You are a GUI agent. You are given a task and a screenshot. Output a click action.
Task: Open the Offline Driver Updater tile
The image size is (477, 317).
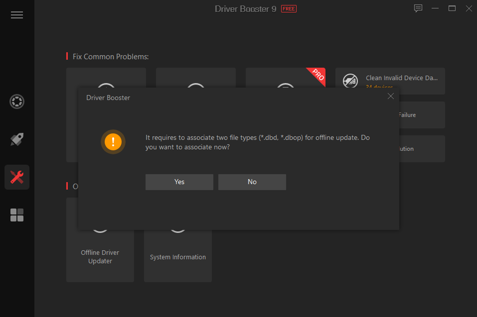(x=100, y=256)
